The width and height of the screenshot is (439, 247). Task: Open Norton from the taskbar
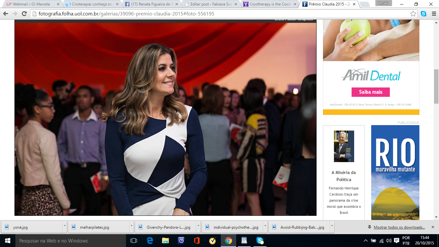(212, 241)
